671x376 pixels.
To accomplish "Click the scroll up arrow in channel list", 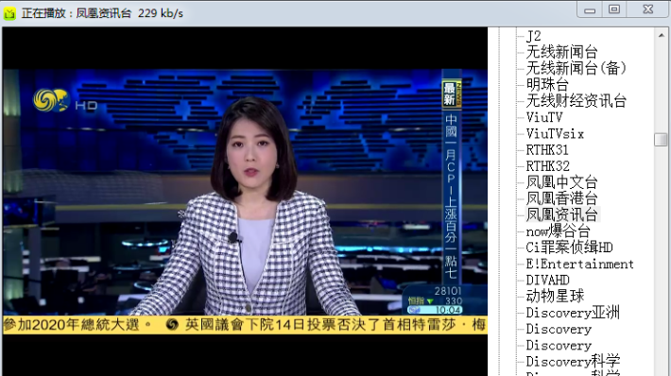I will 662,35.
